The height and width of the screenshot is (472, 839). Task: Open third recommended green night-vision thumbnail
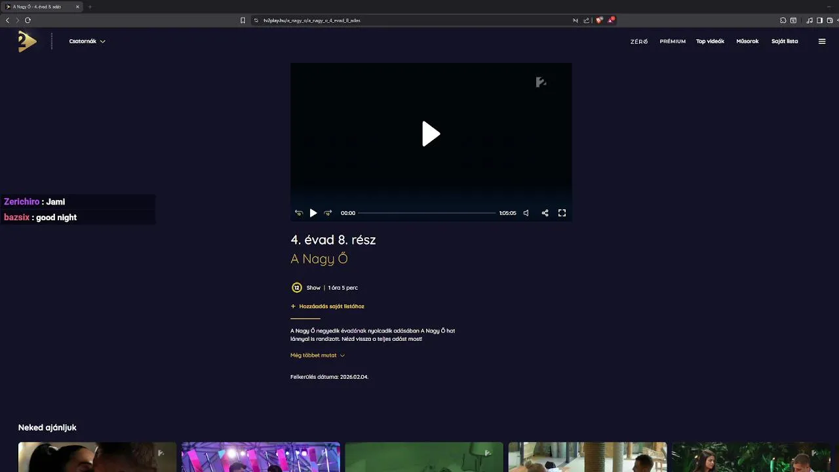[424, 457]
